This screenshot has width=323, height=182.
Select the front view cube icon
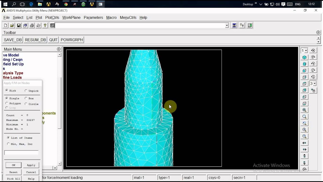pos(305,71)
